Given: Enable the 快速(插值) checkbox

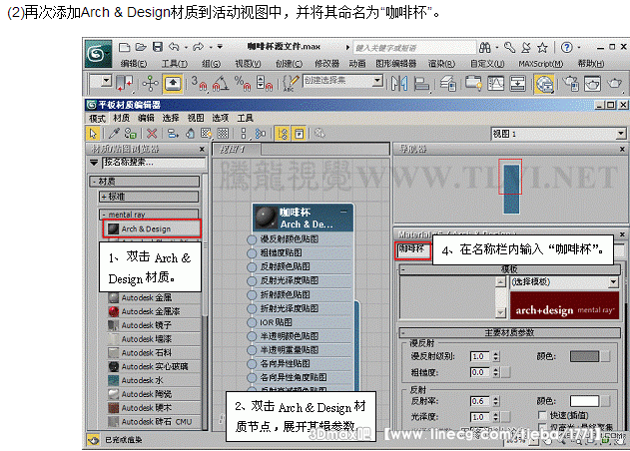Looking at the screenshot, I should pyautogui.click(x=542, y=415).
